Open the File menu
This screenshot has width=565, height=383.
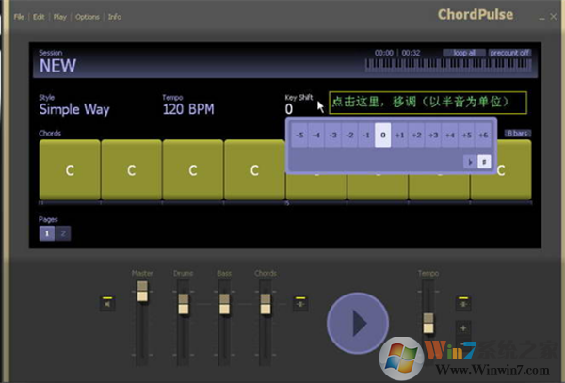(20, 17)
